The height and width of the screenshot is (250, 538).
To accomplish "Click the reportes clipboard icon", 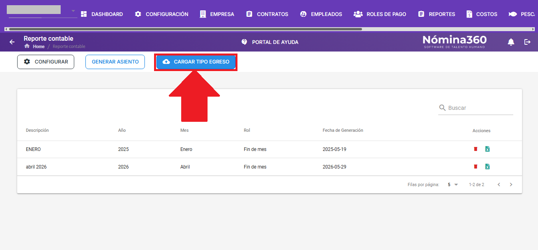I will click(x=421, y=14).
